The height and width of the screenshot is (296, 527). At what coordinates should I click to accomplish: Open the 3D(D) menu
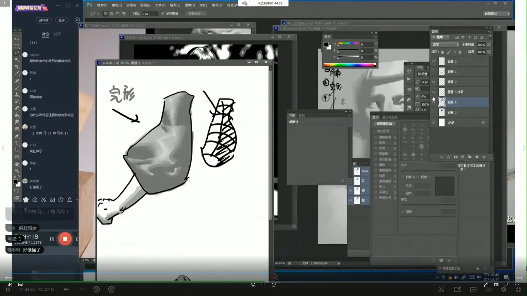point(203,5)
